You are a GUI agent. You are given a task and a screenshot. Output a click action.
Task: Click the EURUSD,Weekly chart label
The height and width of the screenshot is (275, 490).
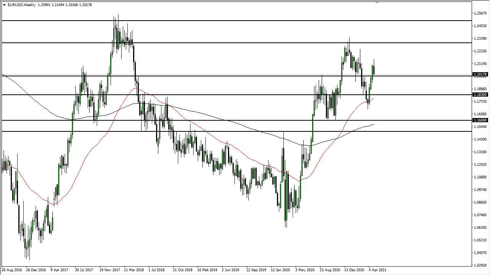pos(21,5)
